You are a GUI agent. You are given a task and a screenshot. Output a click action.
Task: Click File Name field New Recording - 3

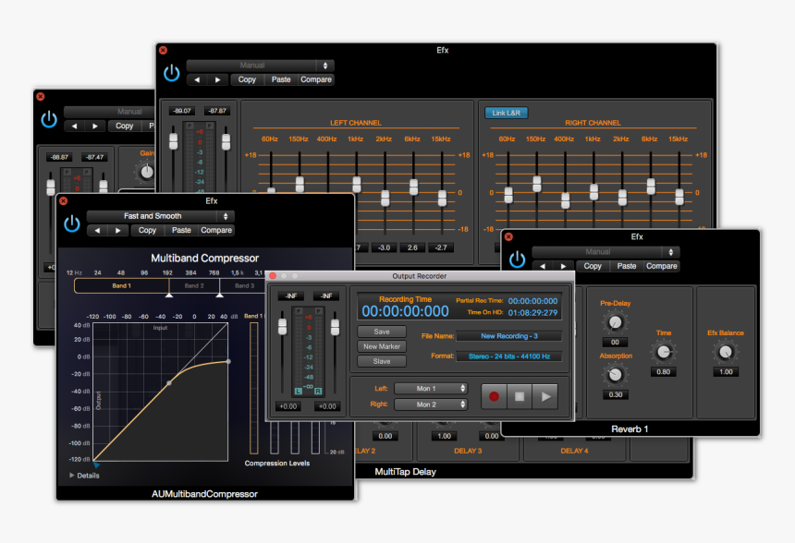pyautogui.click(x=509, y=336)
